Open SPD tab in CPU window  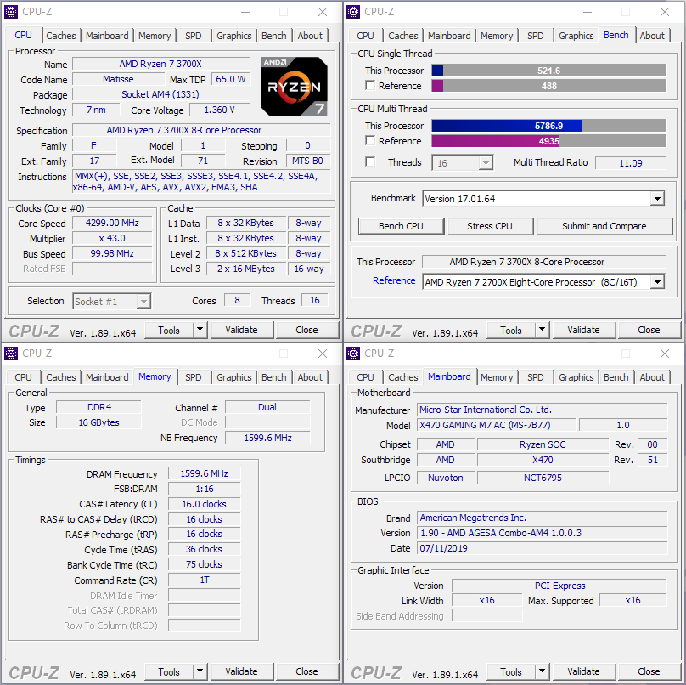point(194,36)
